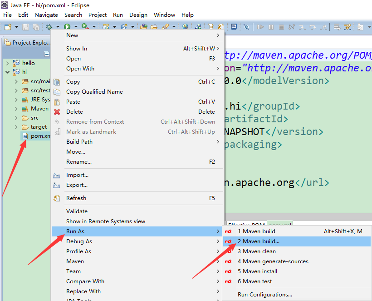Click the New wizard toolbar icon
The height and width of the screenshot is (301, 372).
pyautogui.click(x=8, y=27)
